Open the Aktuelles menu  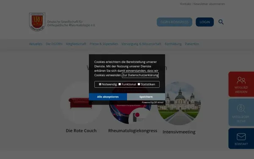pyautogui.click(x=36, y=44)
